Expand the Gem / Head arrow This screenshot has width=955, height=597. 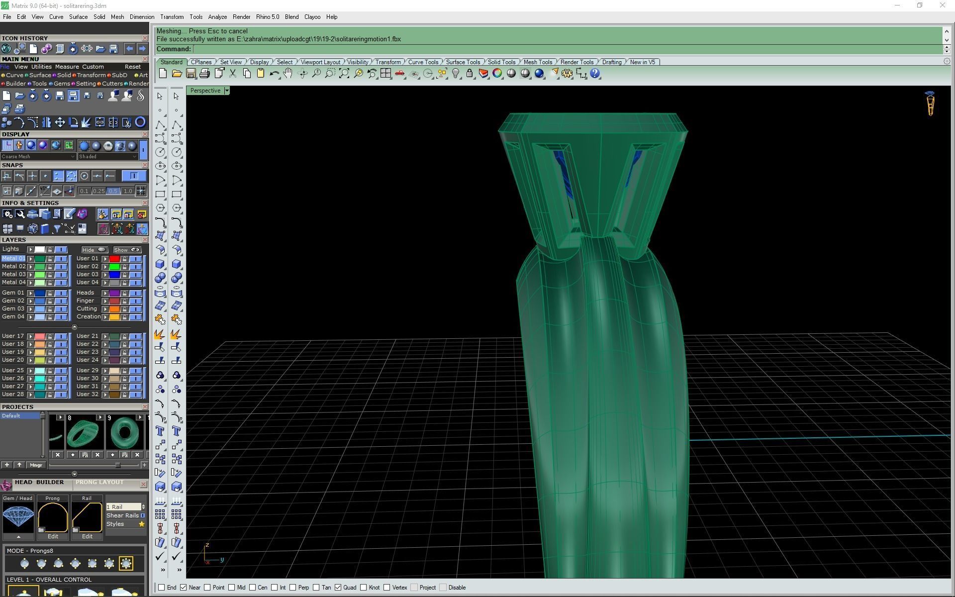click(18, 537)
